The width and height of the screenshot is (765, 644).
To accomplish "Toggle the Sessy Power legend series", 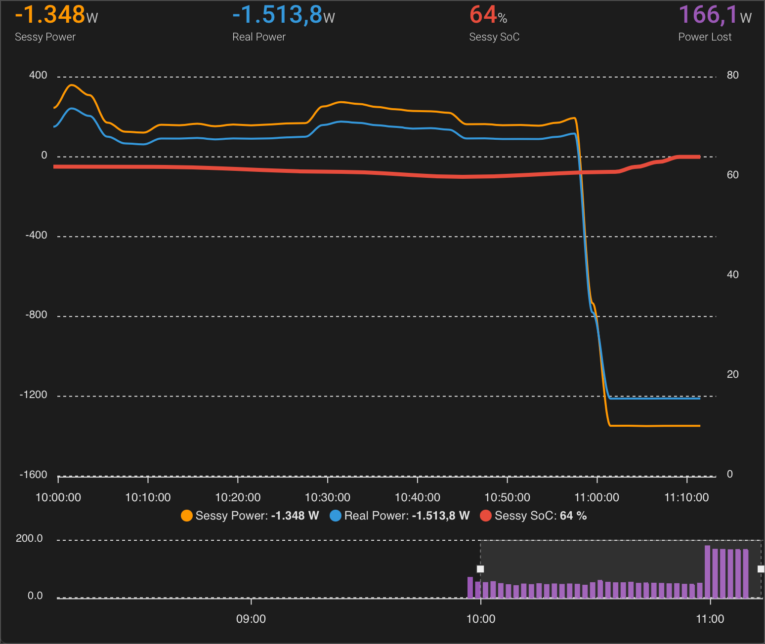I will pyautogui.click(x=250, y=516).
